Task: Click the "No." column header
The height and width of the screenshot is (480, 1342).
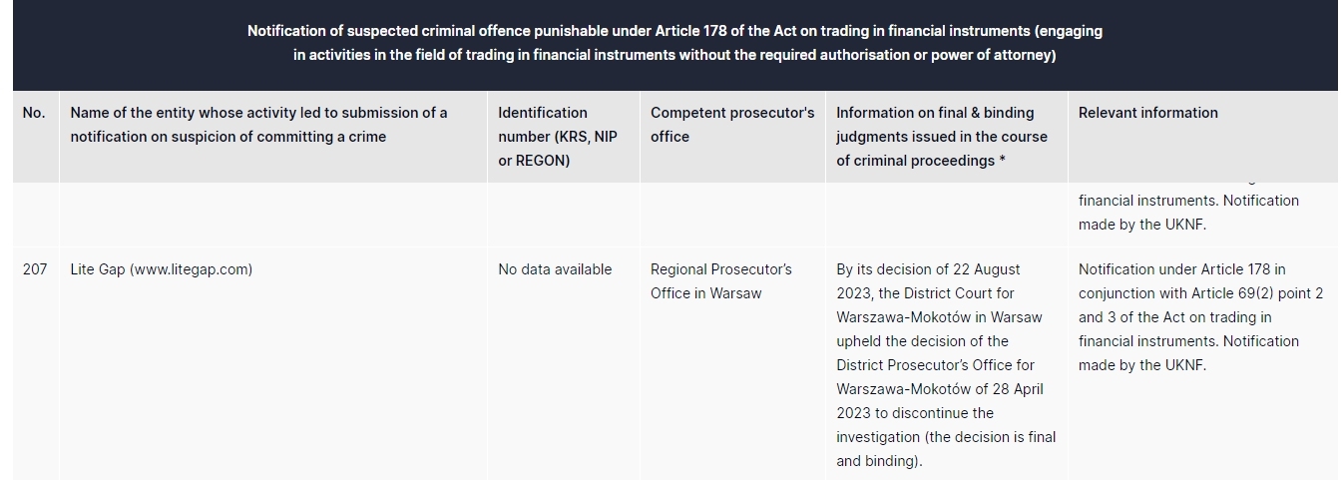Action: point(34,113)
